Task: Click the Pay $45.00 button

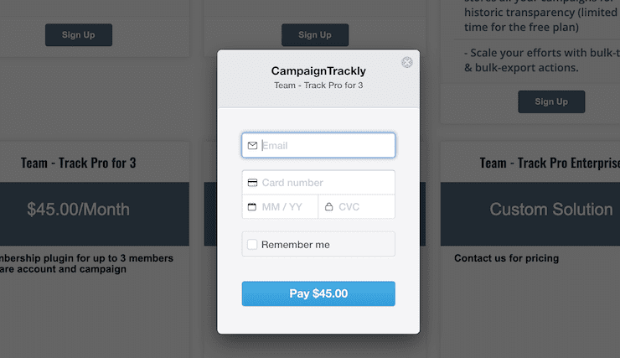Action: (x=318, y=293)
